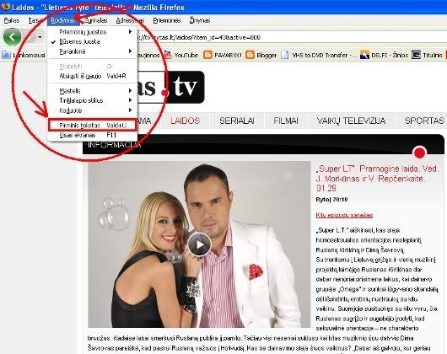Open the Žurnalas menu
This screenshot has width=447, height=354.
96,20
